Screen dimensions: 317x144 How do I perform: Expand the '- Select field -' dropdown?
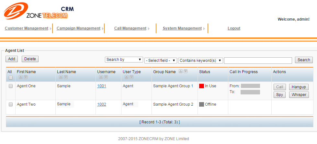point(161,60)
